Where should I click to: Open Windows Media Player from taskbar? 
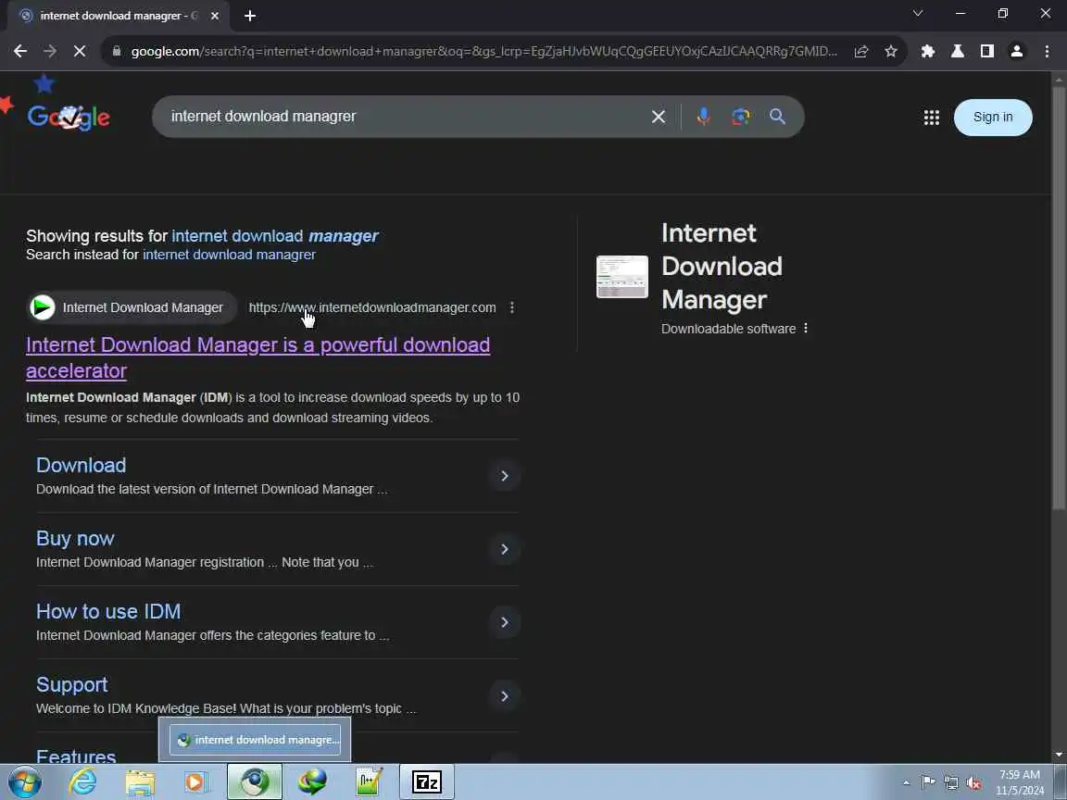coord(196,782)
